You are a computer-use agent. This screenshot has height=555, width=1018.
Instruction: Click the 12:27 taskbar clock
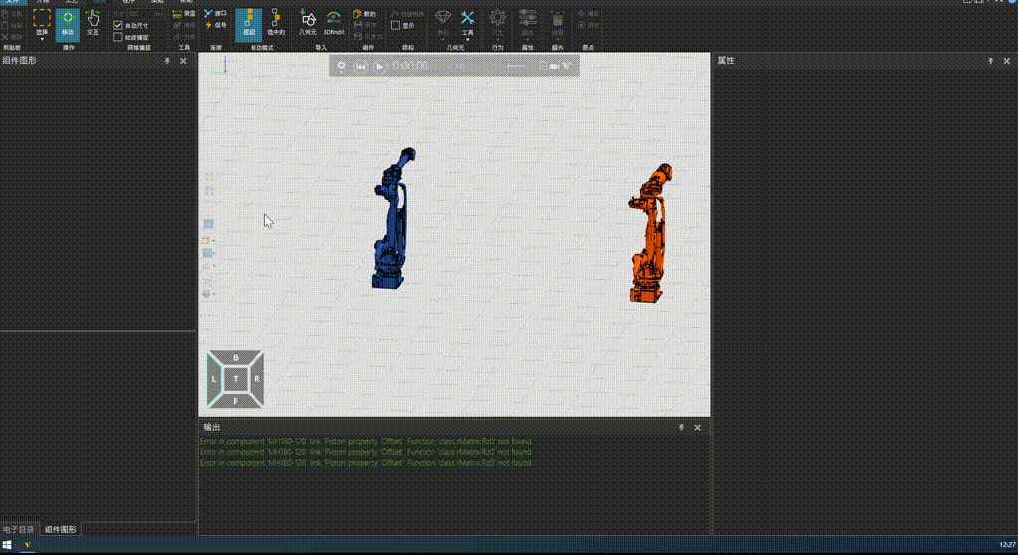[1007, 545]
